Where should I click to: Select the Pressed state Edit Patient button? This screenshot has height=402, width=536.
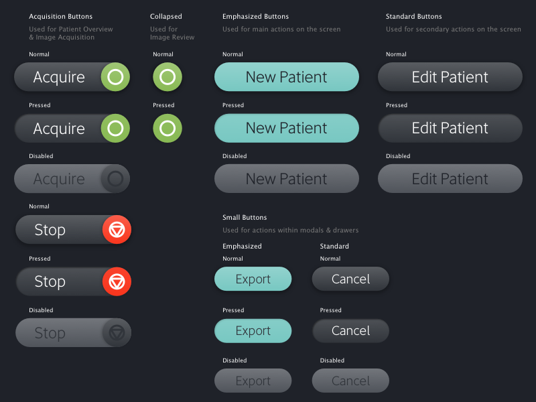[450, 128]
